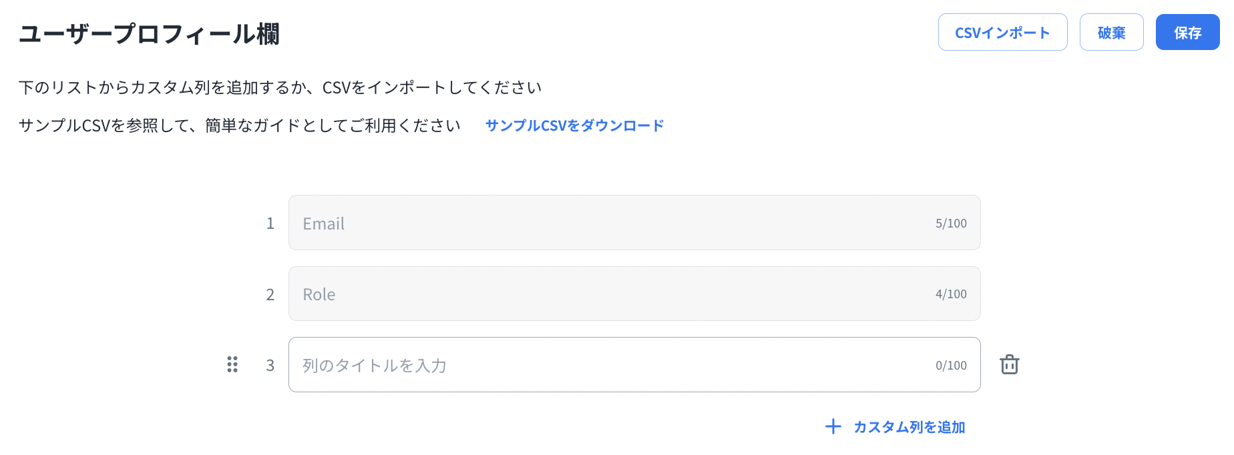Click row number 1 beside Email
1234x455 pixels.
[270, 223]
